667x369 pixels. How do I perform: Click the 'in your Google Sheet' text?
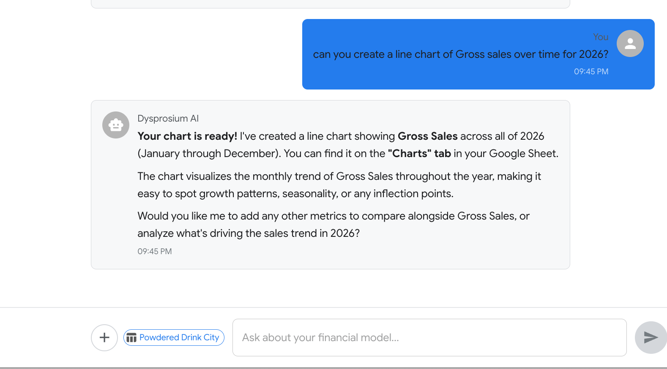[x=506, y=154]
